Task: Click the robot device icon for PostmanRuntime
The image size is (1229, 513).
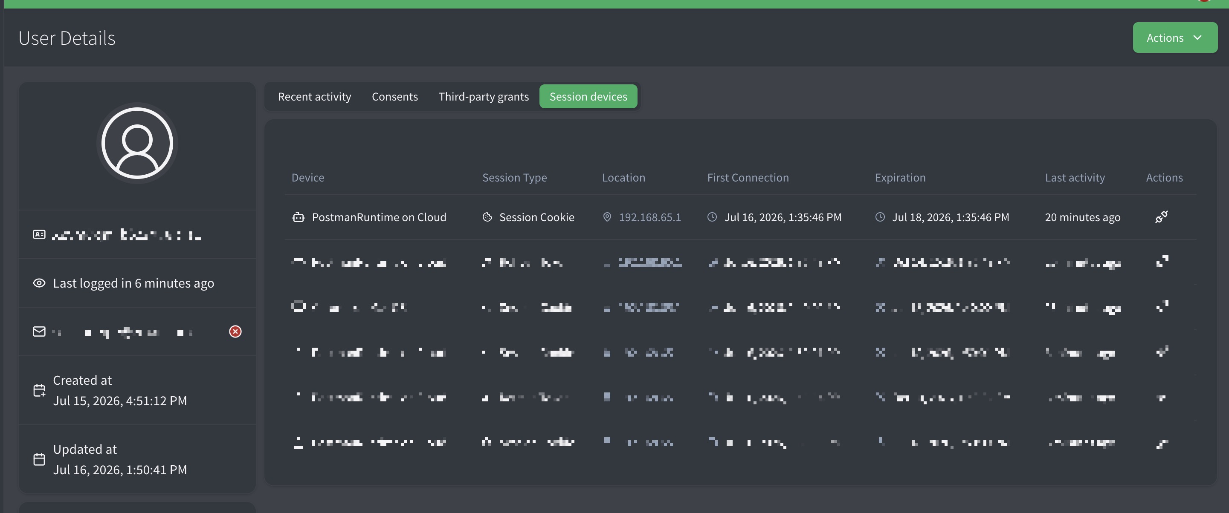Action: (298, 217)
